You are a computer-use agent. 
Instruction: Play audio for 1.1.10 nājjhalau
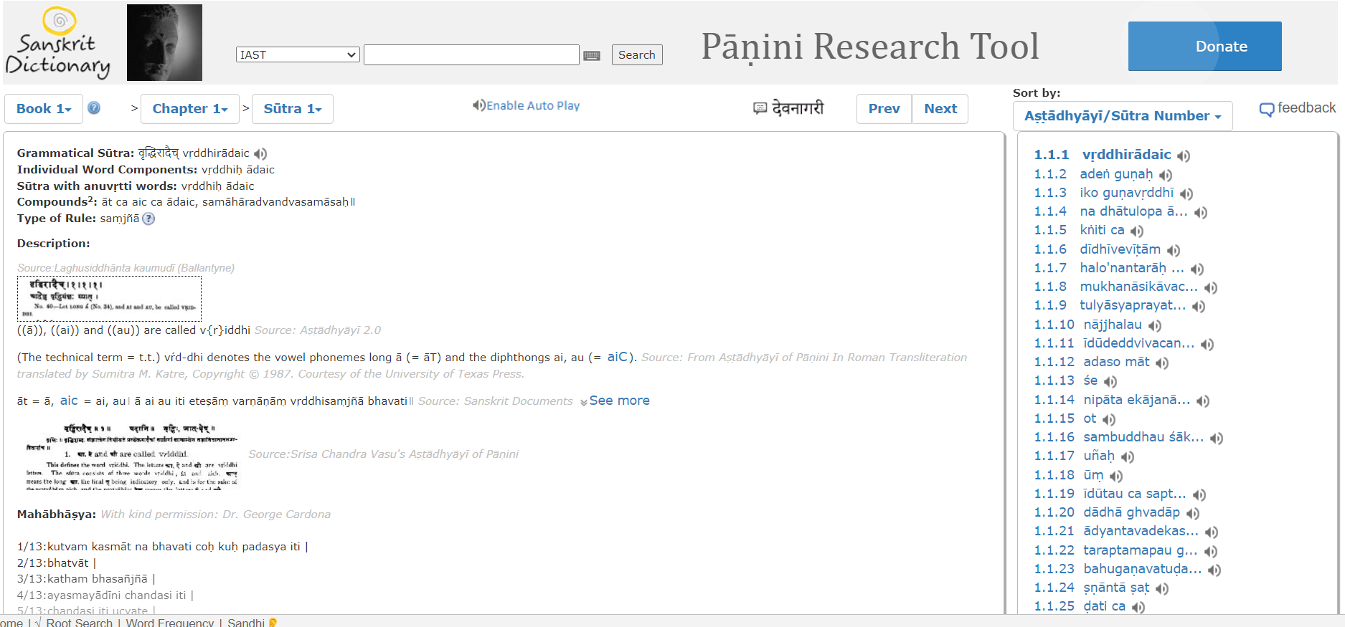[1155, 325]
